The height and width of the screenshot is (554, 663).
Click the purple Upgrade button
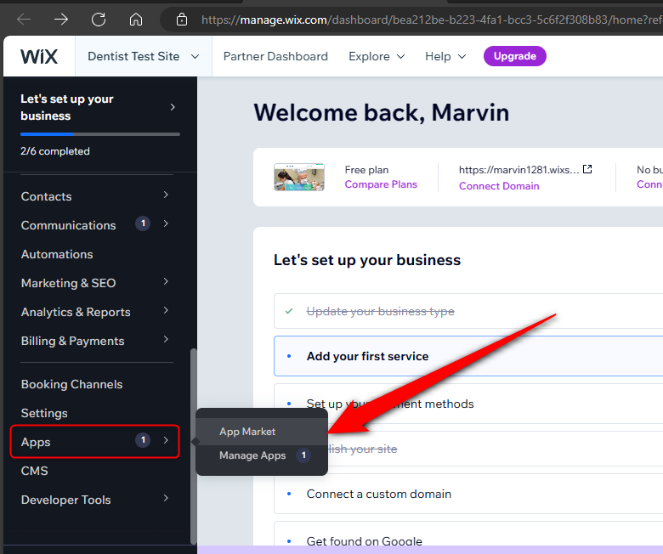click(x=515, y=56)
